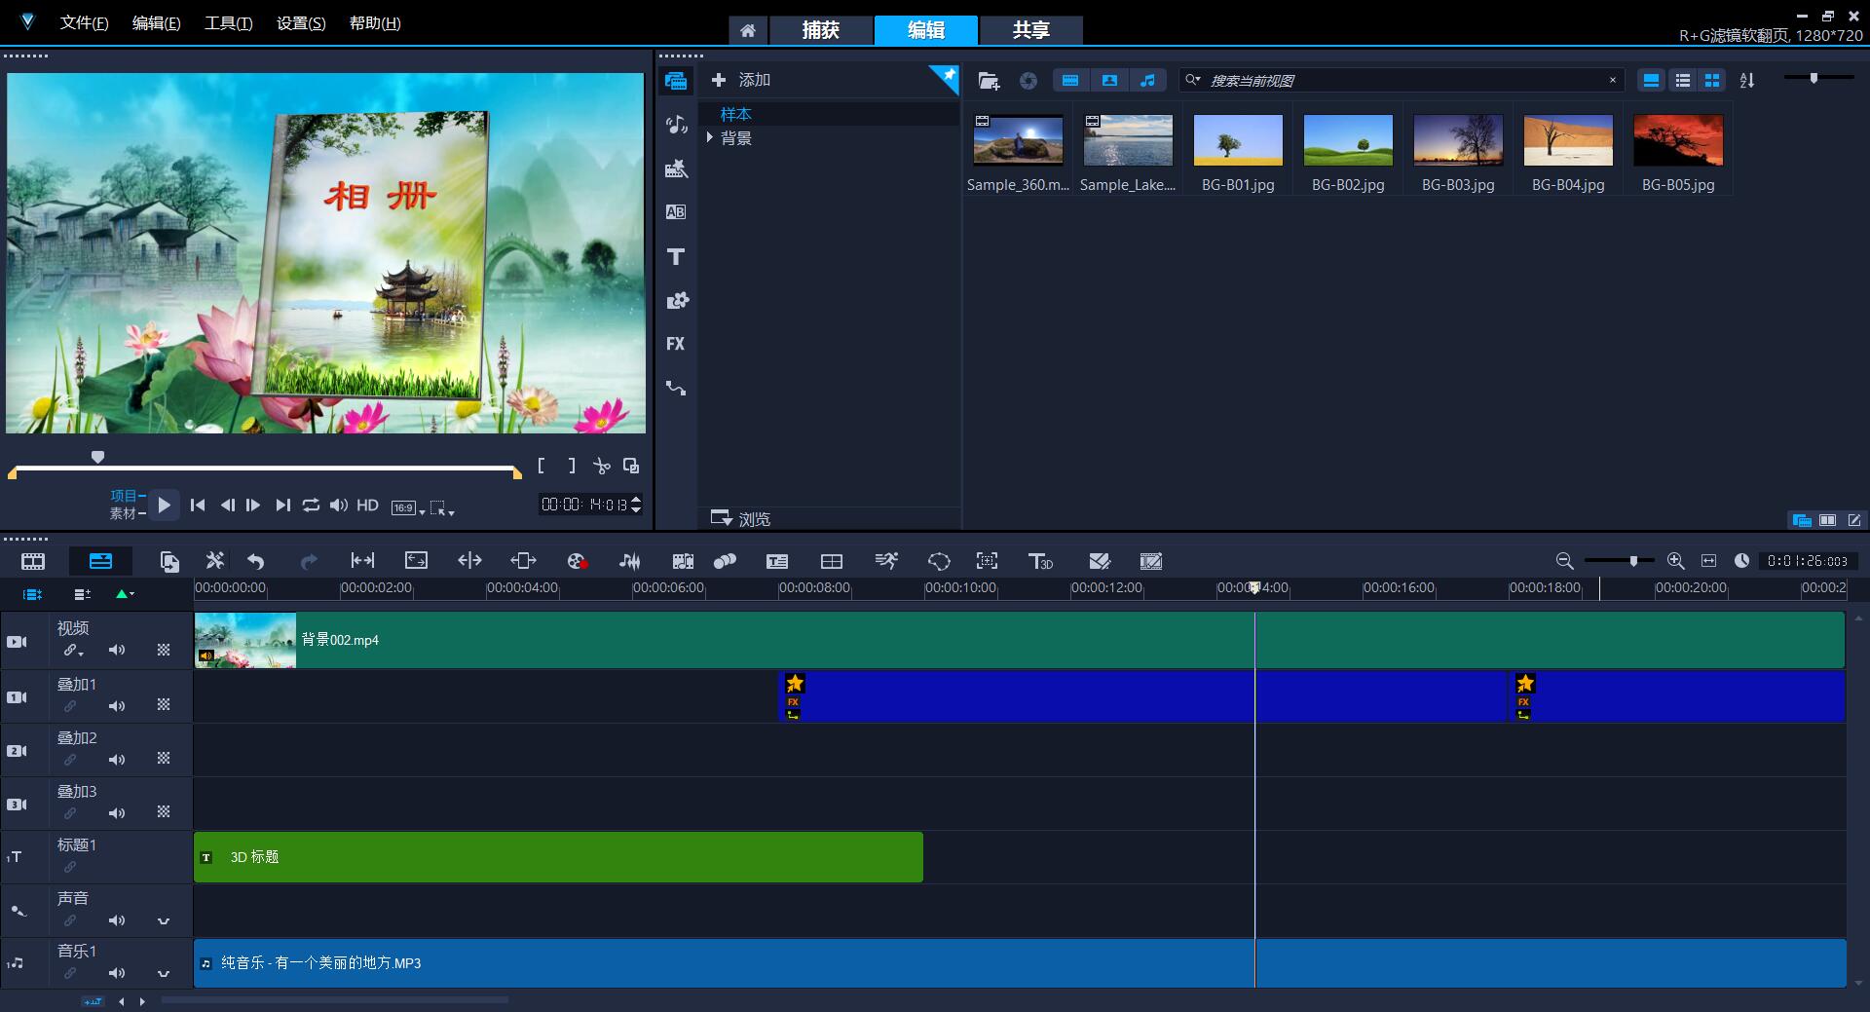Open the FX filter library

[676, 344]
